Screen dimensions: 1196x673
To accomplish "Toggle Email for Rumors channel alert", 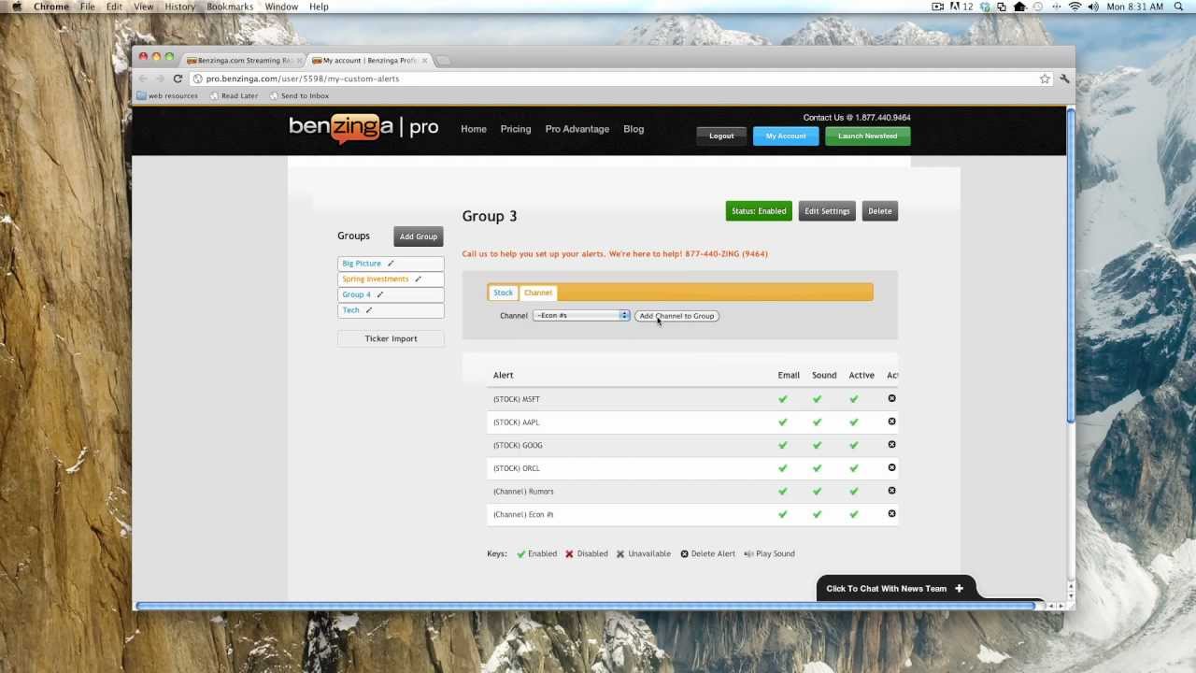I will (783, 492).
